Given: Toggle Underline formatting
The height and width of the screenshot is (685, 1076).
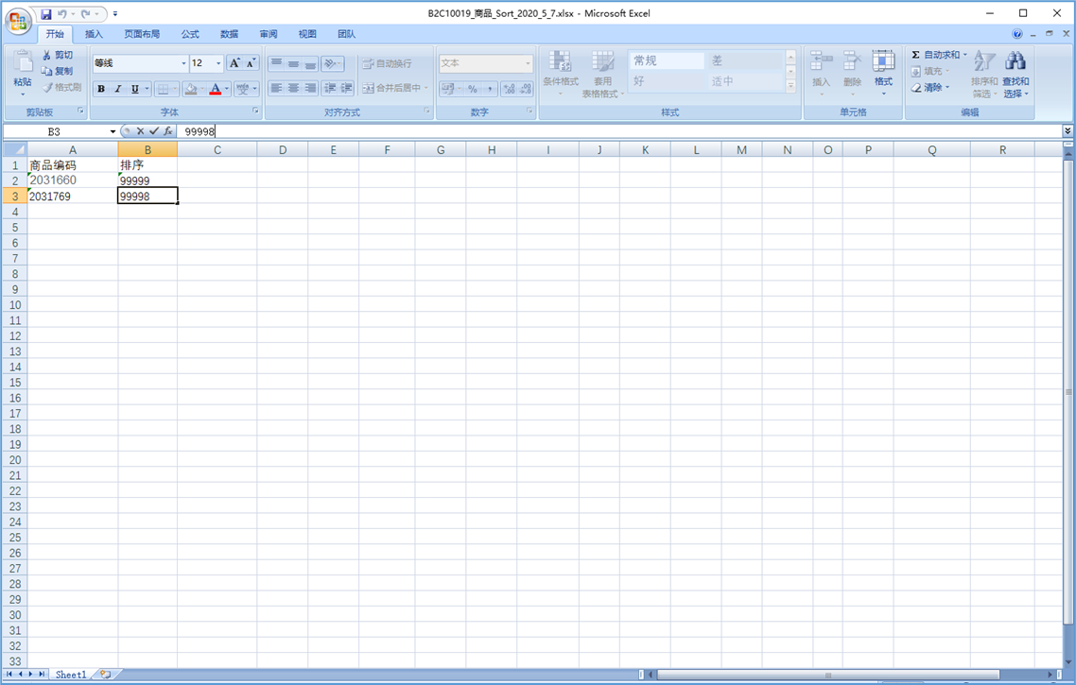Looking at the screenshot, I should [135, 89].
